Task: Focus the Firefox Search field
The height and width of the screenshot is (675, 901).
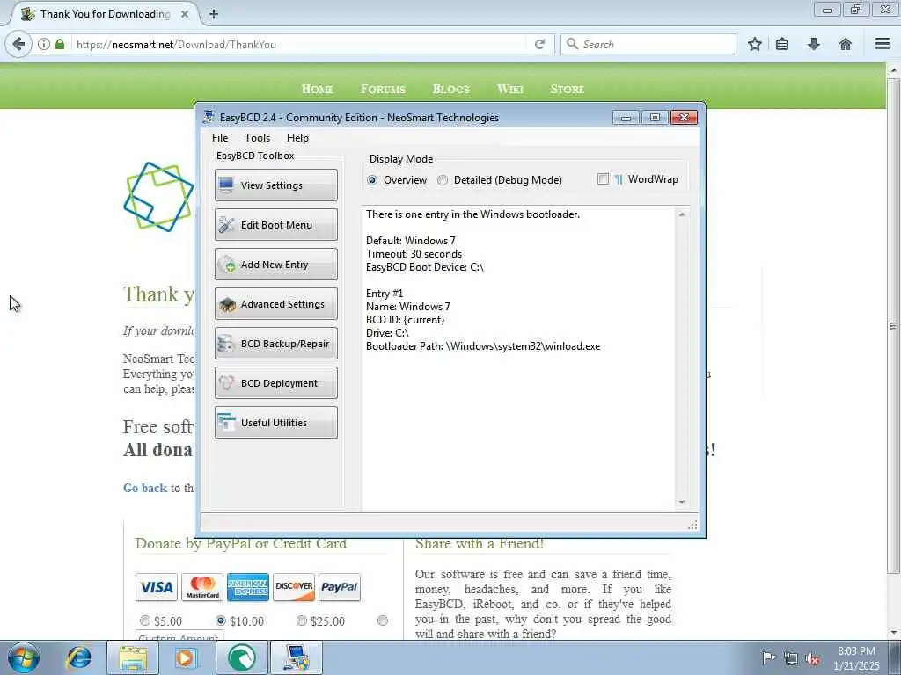Action: pos(648,44)
